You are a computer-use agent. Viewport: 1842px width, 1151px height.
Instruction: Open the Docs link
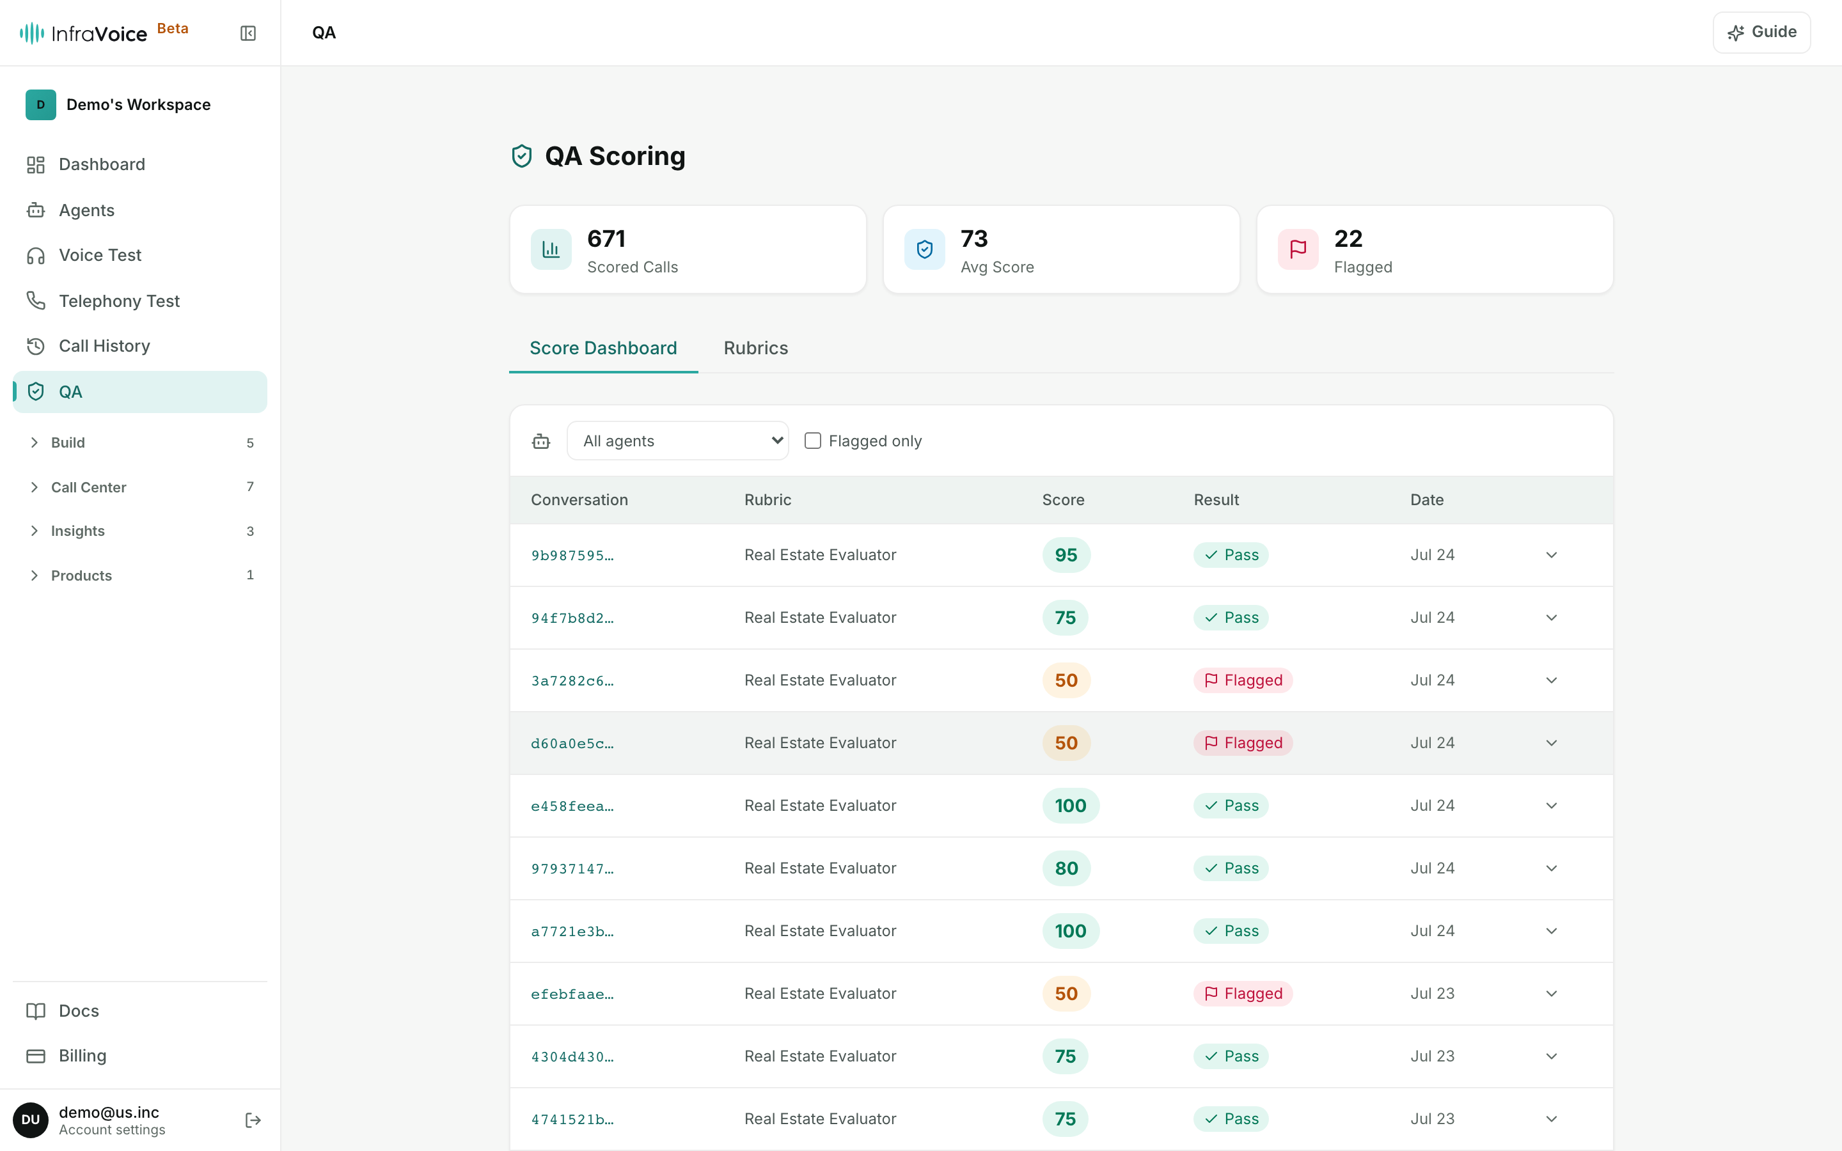(140, 1011)
